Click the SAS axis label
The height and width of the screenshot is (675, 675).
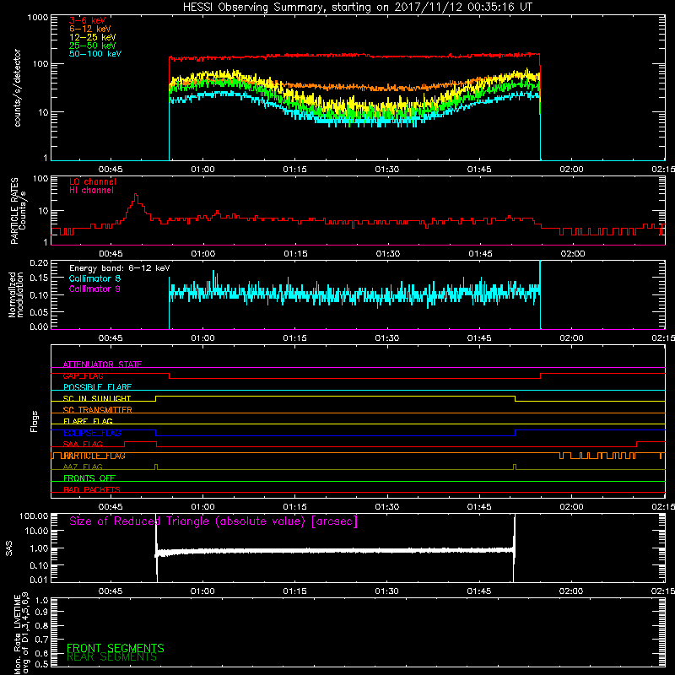click(9, 548)
